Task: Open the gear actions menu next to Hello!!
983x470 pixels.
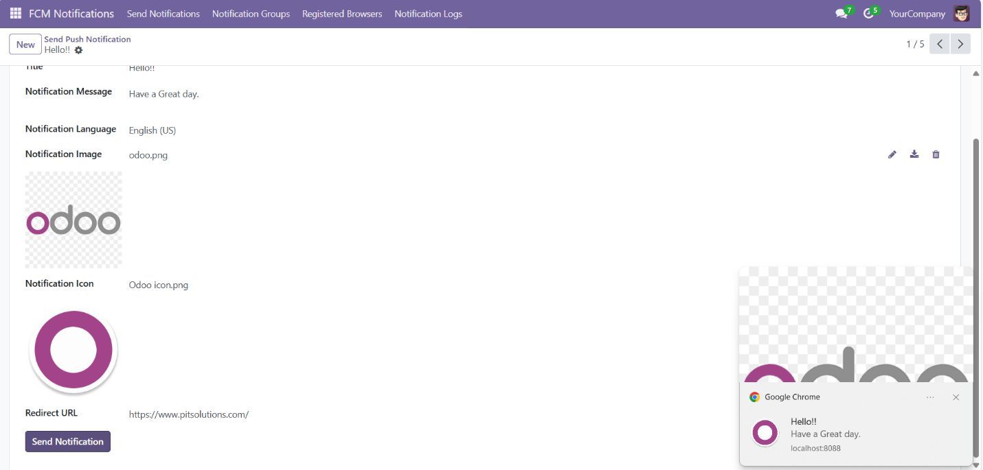Action: [78, 49]
